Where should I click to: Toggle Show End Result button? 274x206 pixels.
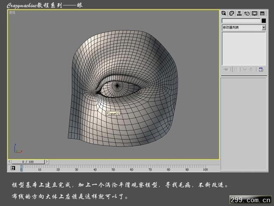[235, 70]
